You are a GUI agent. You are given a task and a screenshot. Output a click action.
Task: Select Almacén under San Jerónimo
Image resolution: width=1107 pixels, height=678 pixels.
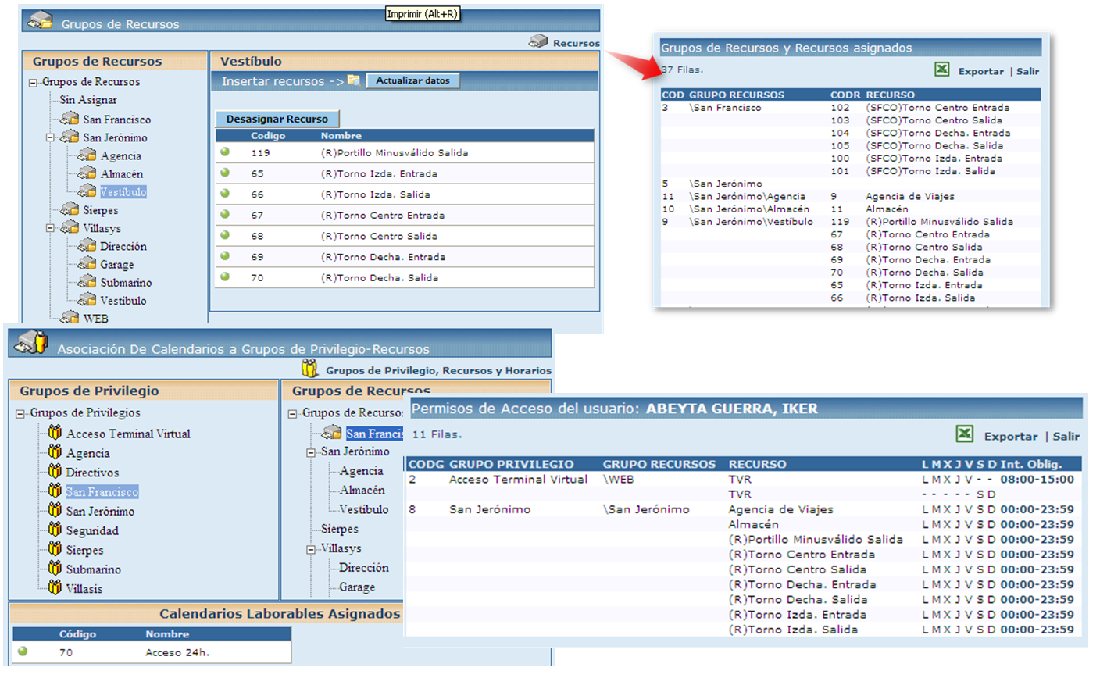coord(121,174)
